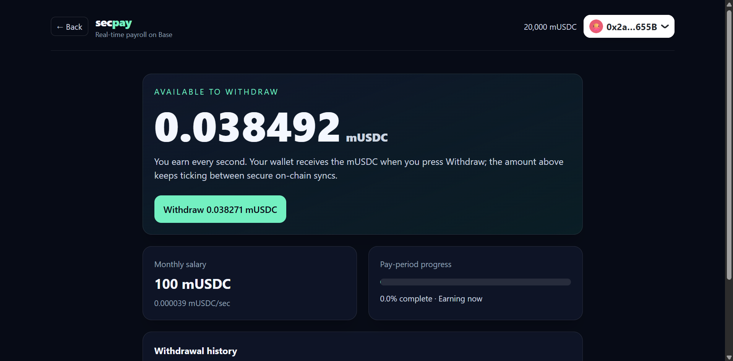Screen dimensions: 733x361
Task: Click the scrollbar down arrow
Action: 729,358
